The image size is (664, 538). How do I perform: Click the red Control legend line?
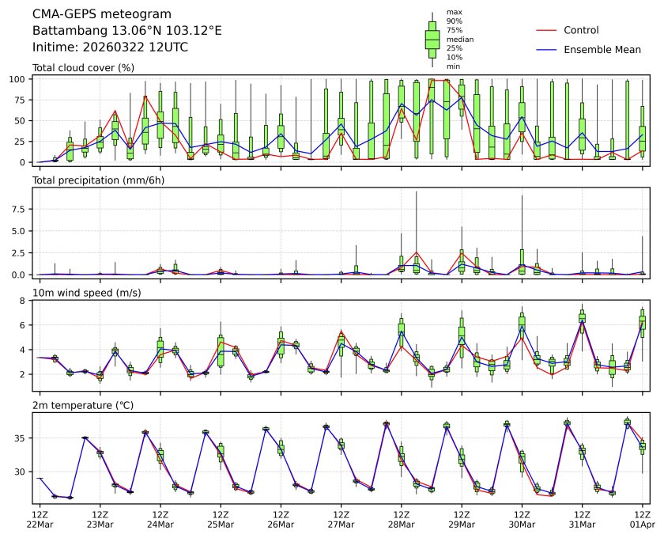coord(547,30)
